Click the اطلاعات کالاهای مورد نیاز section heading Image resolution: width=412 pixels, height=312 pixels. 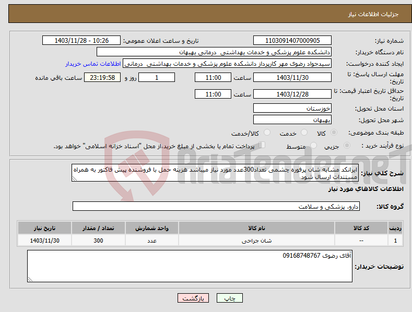coord(366,189)
